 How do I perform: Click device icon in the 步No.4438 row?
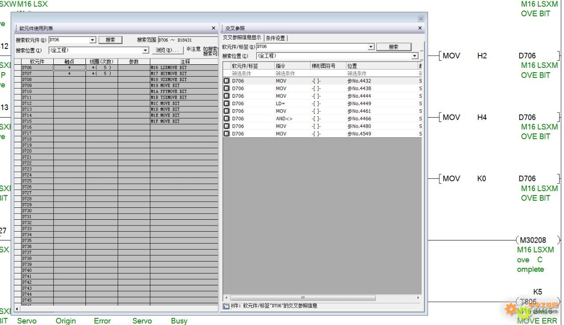tap(226, 89)
